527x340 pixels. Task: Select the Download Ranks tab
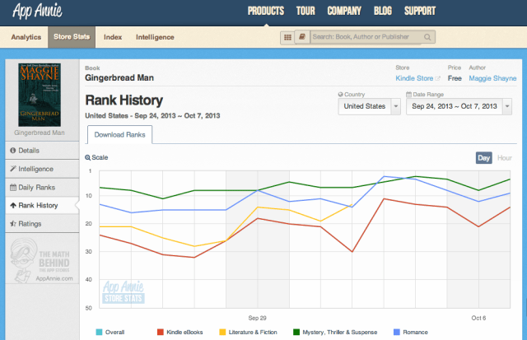click(x=119, y=133)
